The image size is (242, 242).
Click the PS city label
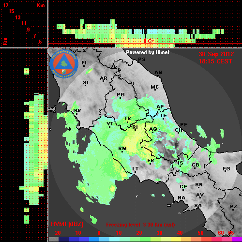pos(142,60)
